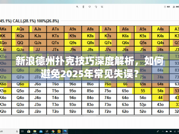Open Microsoft Store from the taskbar
The height and width of the screenshot is (134, 179).
click(x=29, y=131)
